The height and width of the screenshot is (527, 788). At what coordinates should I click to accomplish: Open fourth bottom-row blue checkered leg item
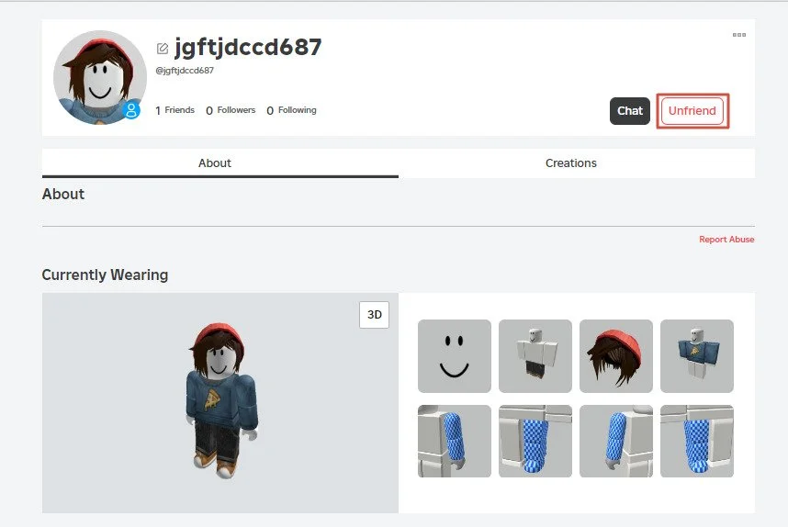click(697, 441)
